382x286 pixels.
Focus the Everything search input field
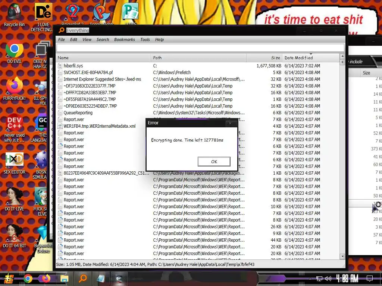(x=200, y=48)
